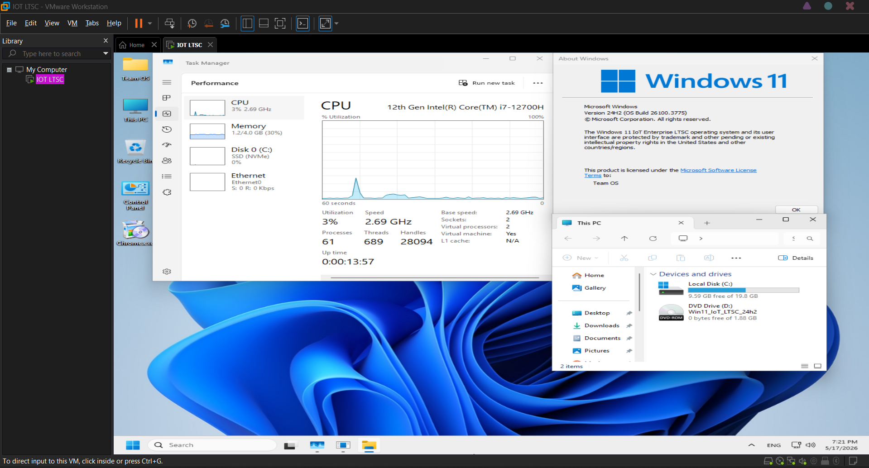
Task: Click the library search field
Action: coord(55,53)
